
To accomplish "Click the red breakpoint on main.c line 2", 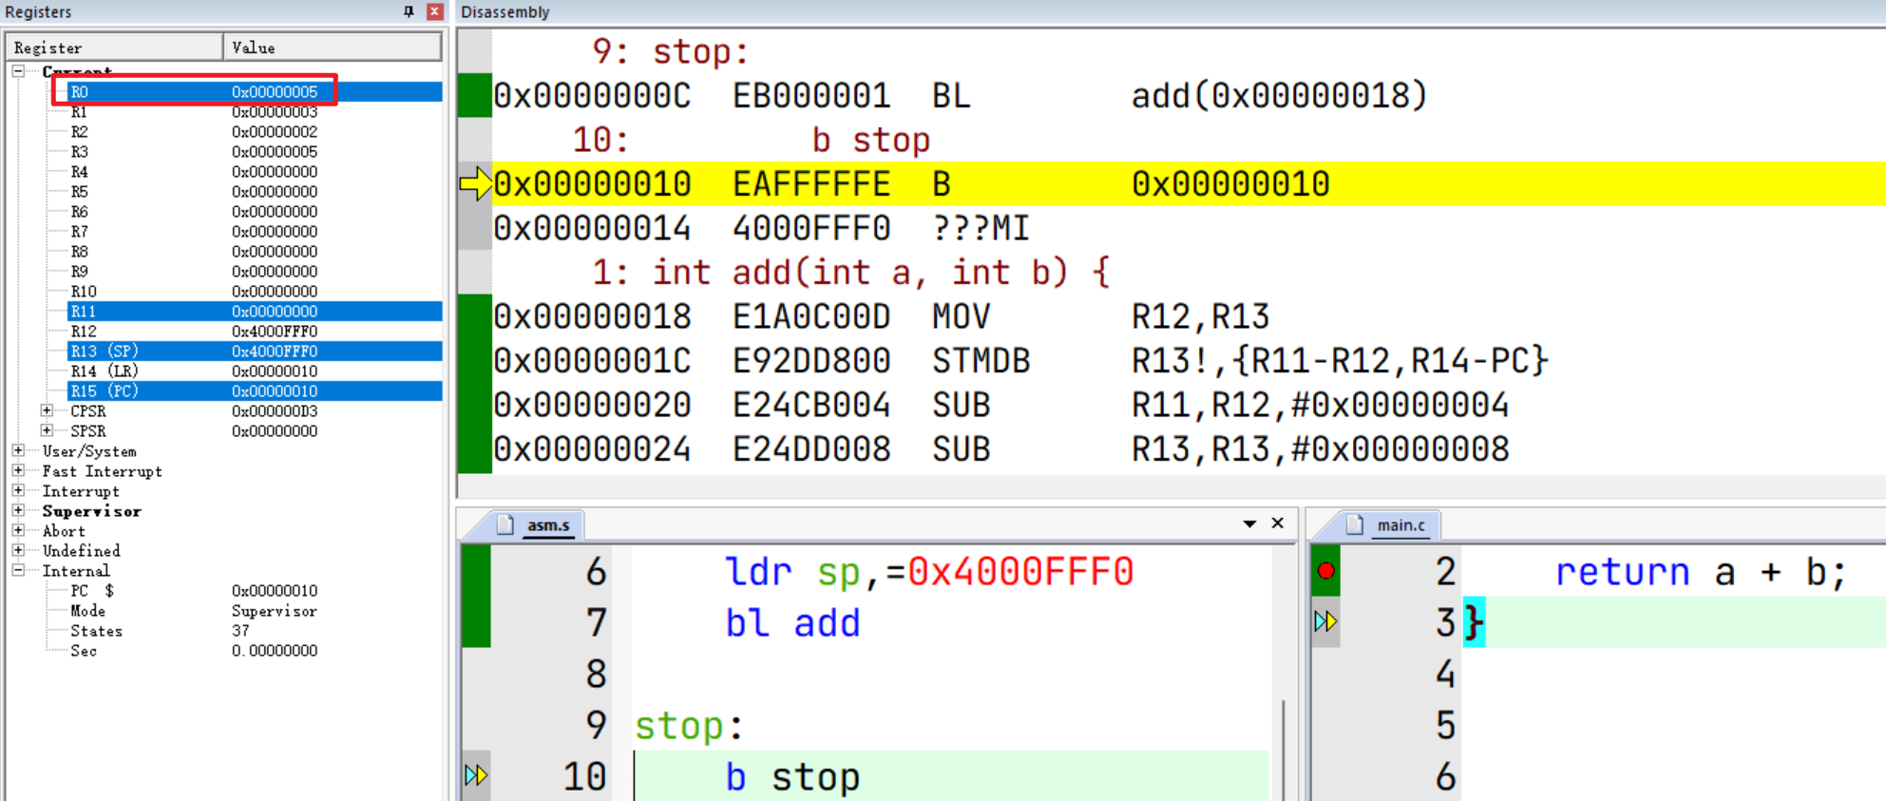I will tap(1326, 571).
